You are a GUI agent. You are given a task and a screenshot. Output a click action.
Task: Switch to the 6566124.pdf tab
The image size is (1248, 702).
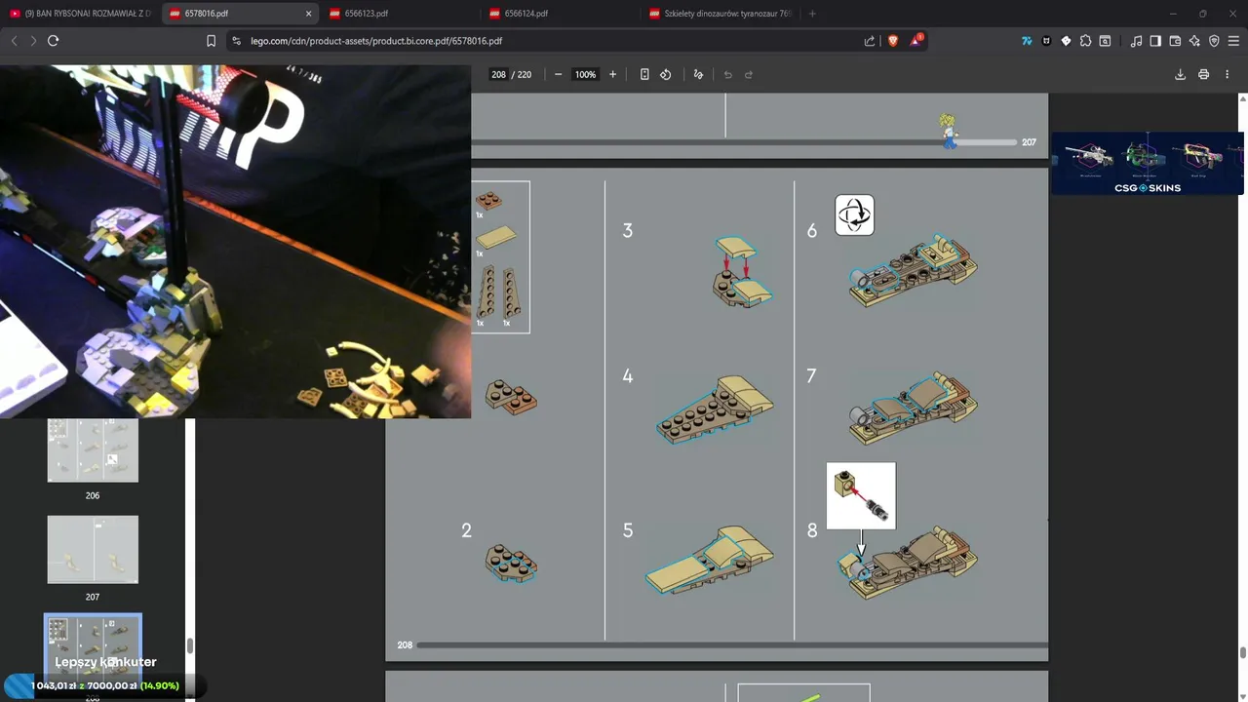click(x=561, y=14)
